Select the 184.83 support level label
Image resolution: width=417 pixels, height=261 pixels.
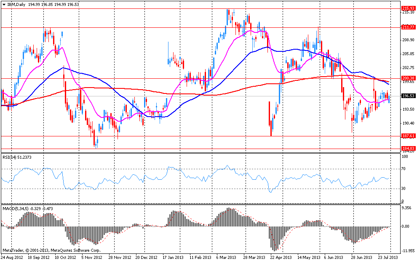point(409,148)
